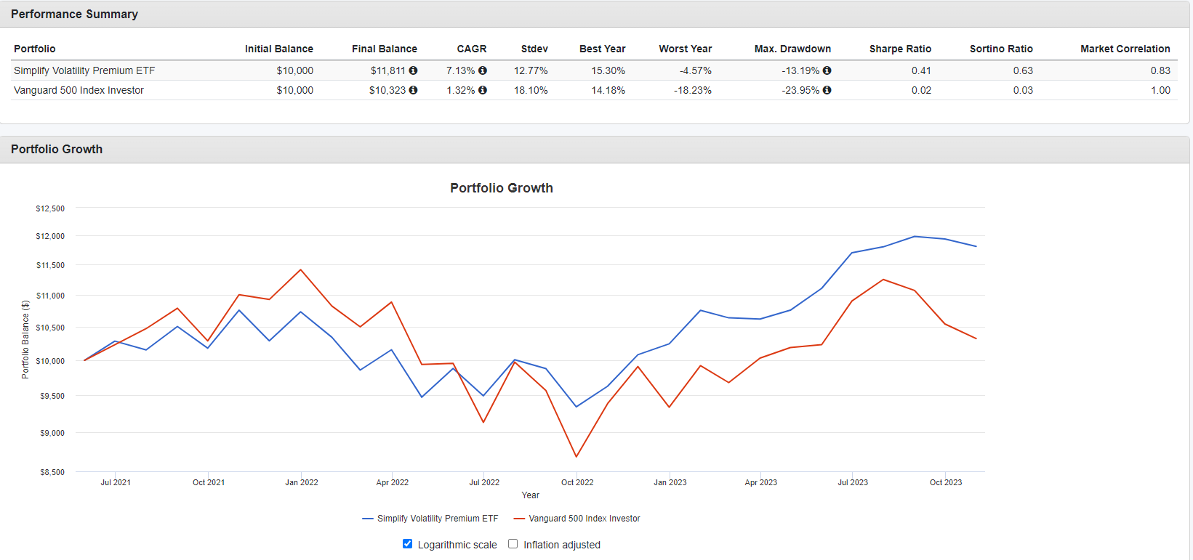Viewport: 1193px width, 560px height.
Task: Click info icon beside $10,323 final balance
Action: (x=413, y=90)
